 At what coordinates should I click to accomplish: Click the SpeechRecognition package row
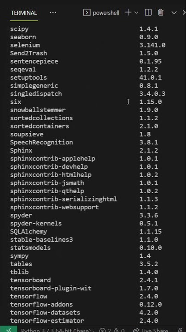84,142
